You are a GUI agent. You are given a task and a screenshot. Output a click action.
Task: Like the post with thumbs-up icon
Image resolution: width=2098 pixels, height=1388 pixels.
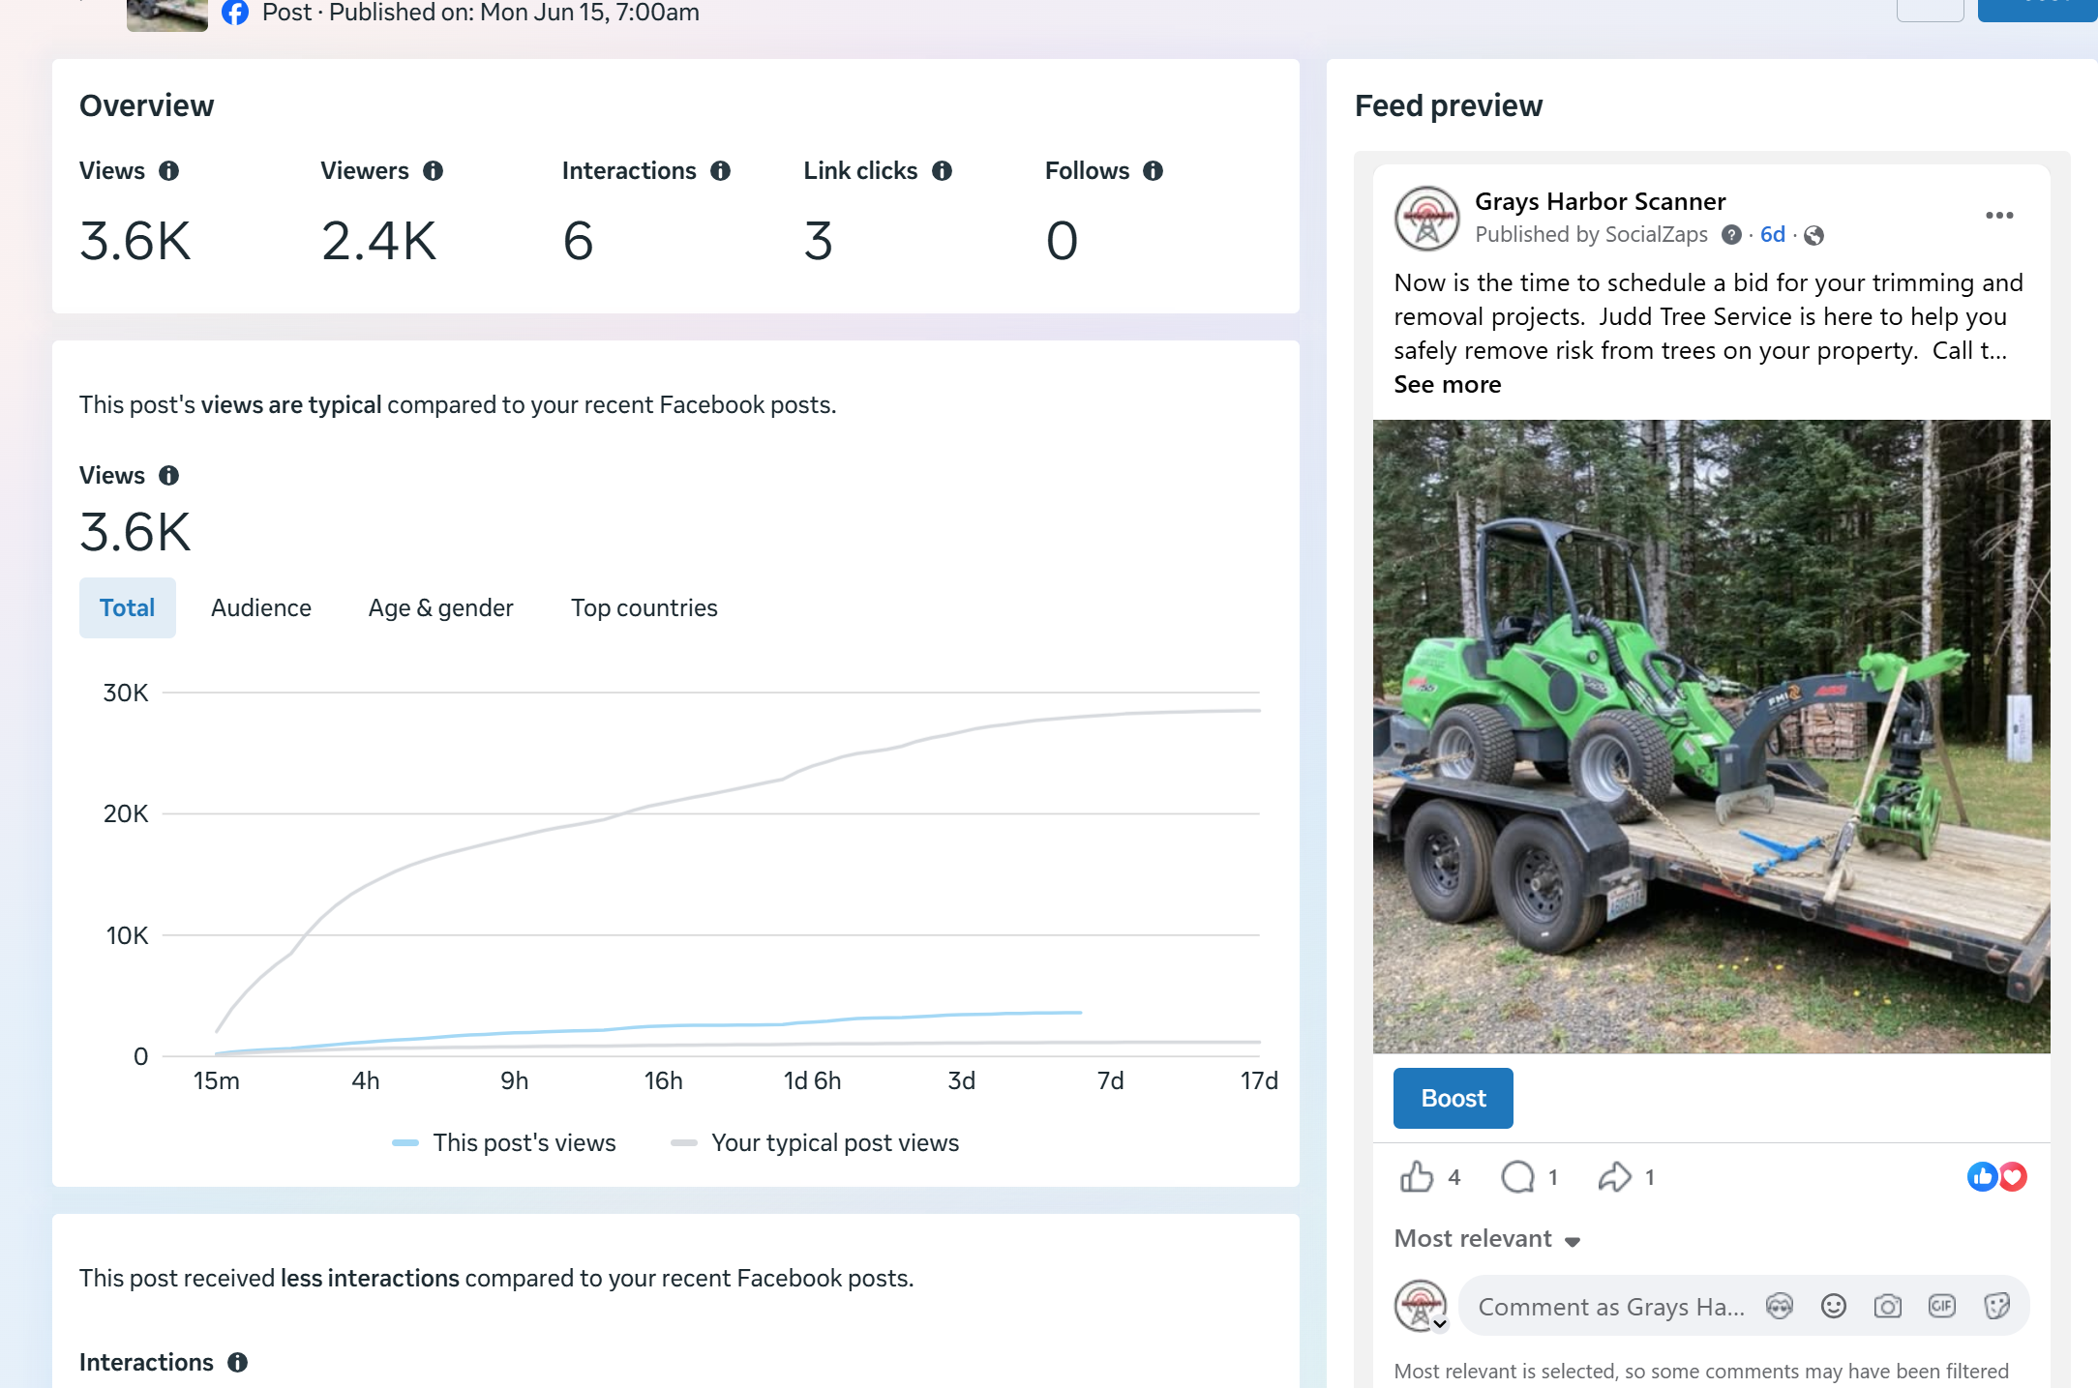click(x=1417, y=1177)
